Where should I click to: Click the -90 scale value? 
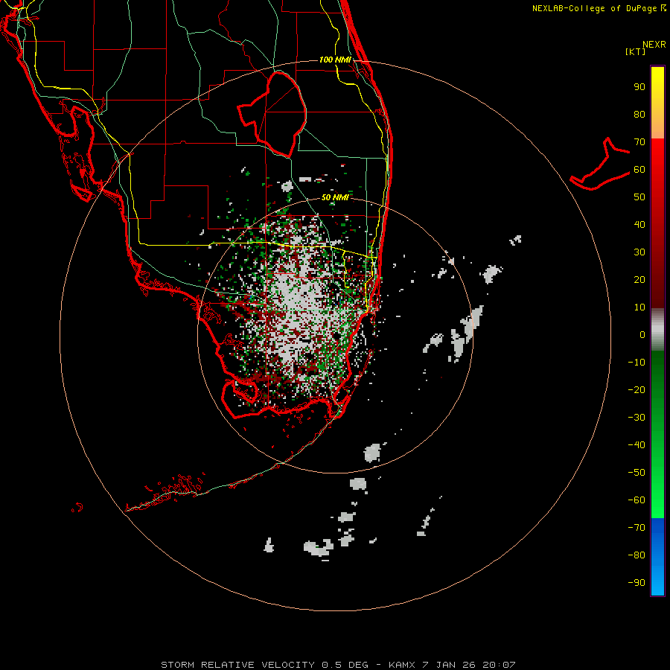coord(636,583)
